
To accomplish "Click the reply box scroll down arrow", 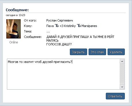I will click(x=122, y=87).
